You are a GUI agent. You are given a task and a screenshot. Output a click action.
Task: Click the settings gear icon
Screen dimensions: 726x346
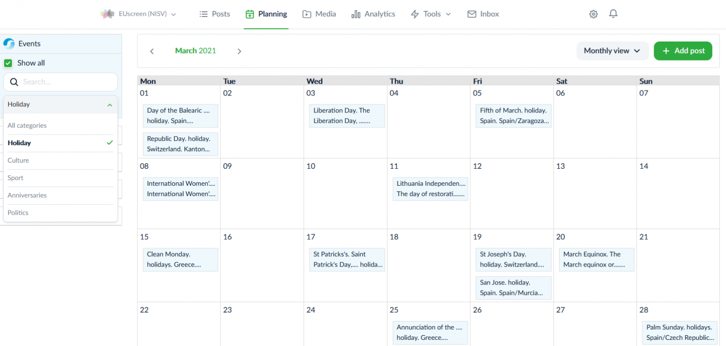tap(593, 14)
